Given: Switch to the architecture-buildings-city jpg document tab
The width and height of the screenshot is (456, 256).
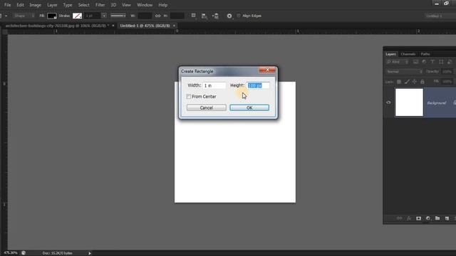Looking at the screenshot, I should [x=57, y=26].
